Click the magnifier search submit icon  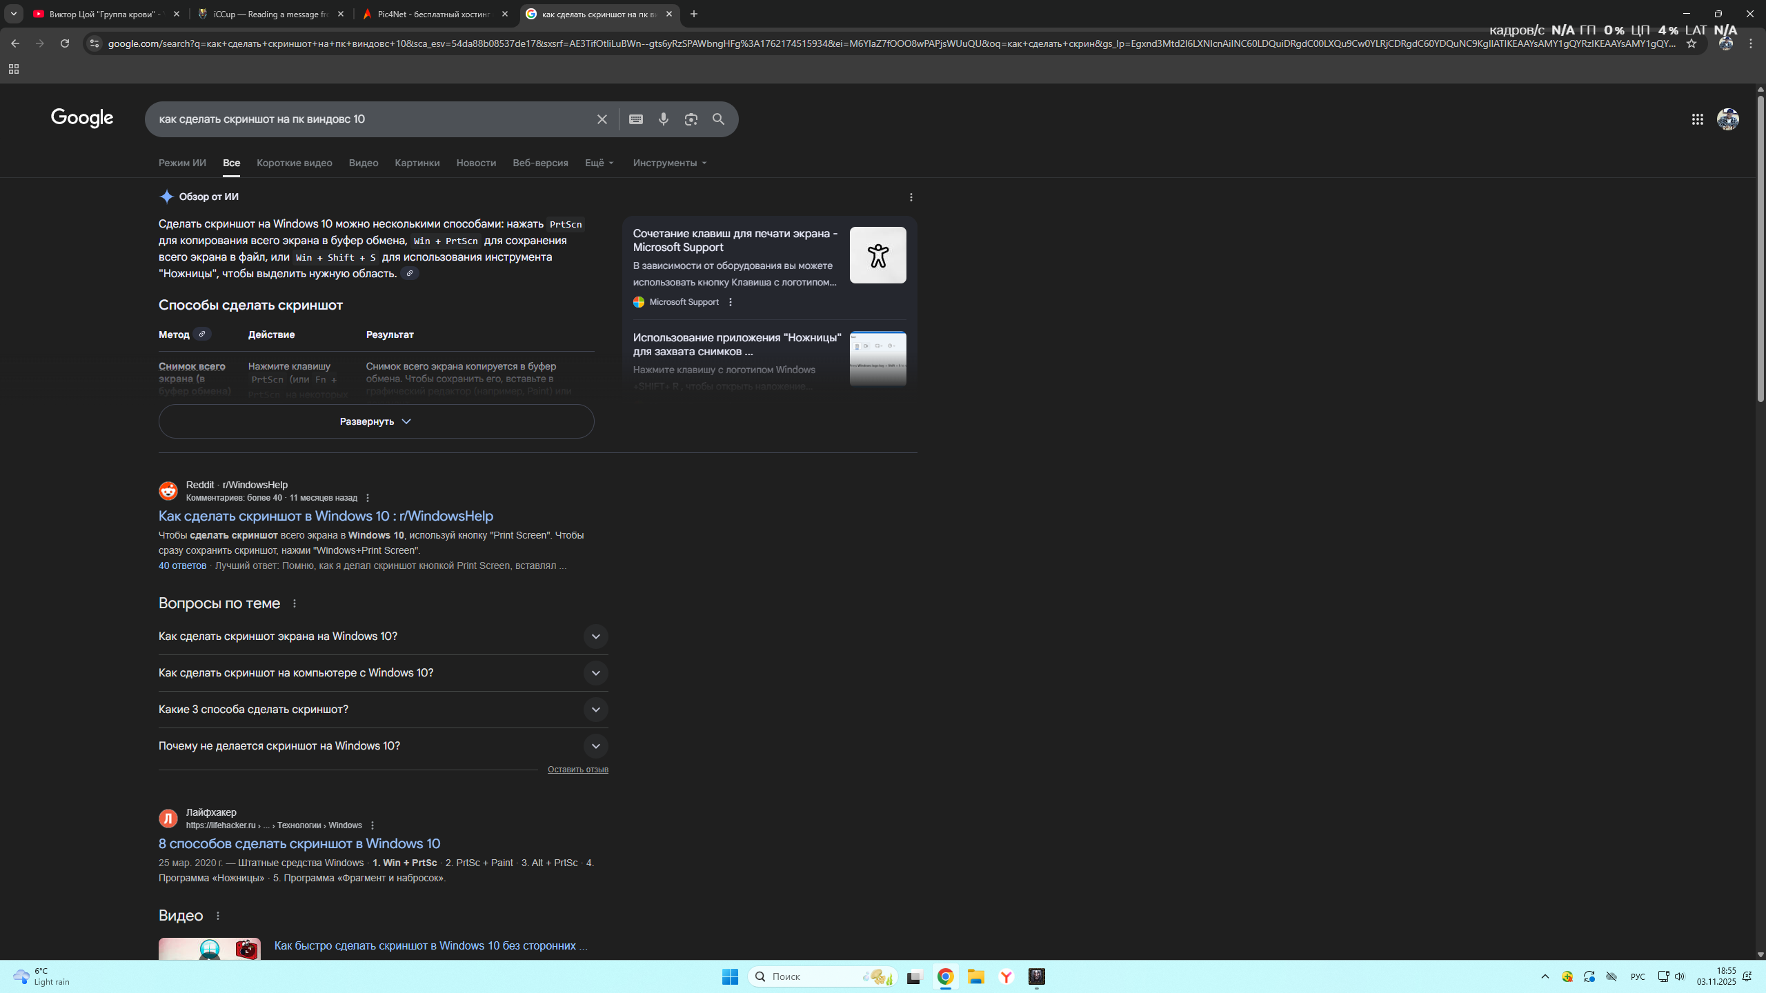coord(718,119)
